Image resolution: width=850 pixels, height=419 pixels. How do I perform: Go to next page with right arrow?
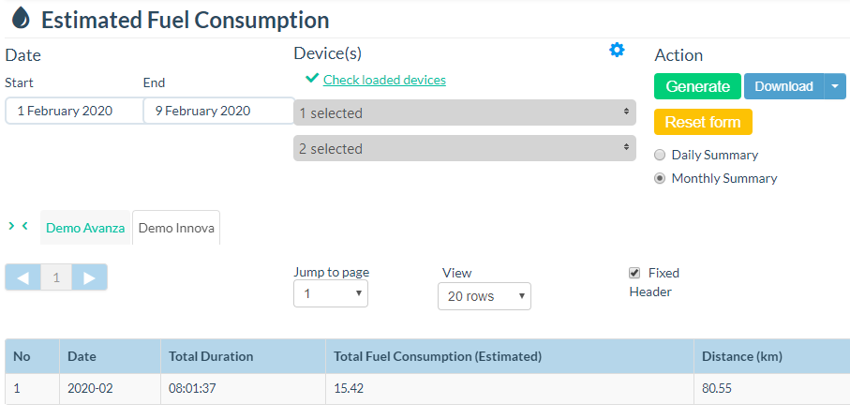(x=90, y=277)
